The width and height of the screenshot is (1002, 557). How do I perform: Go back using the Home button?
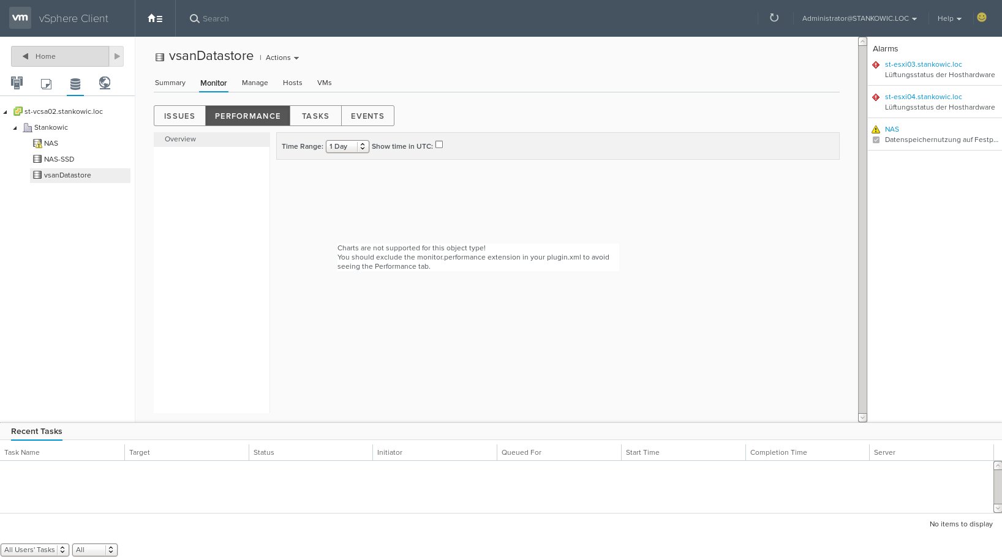click(x=60, y=56)
